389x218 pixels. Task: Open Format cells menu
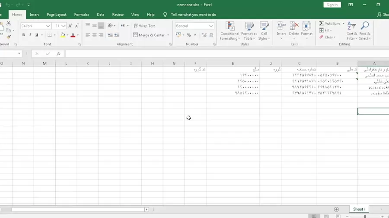point(306,31)
